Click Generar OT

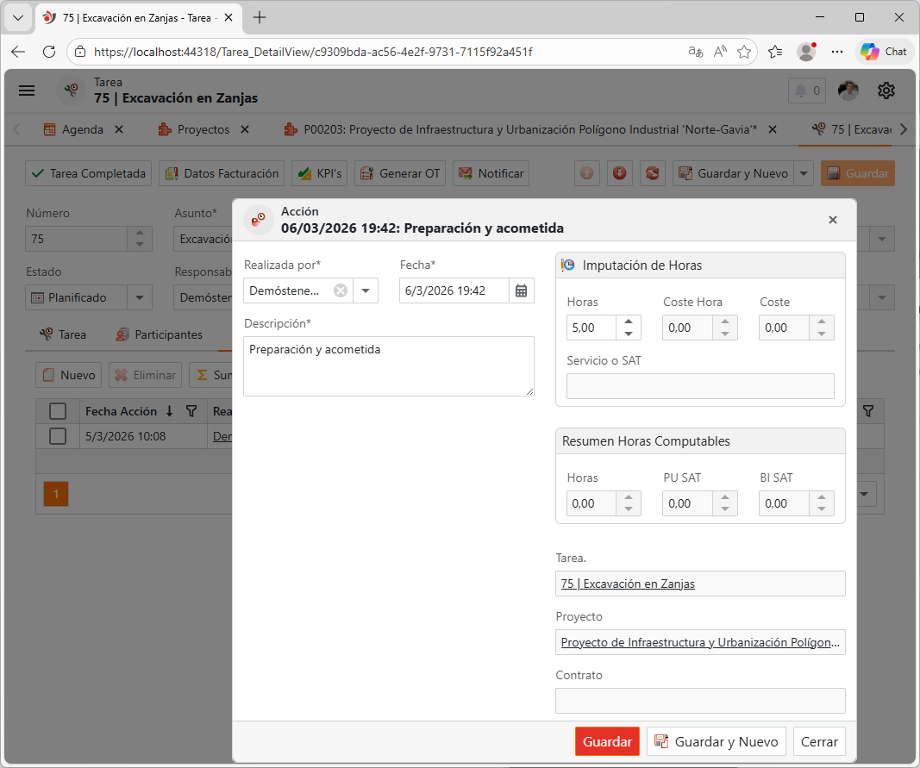[x=400, y=173]
